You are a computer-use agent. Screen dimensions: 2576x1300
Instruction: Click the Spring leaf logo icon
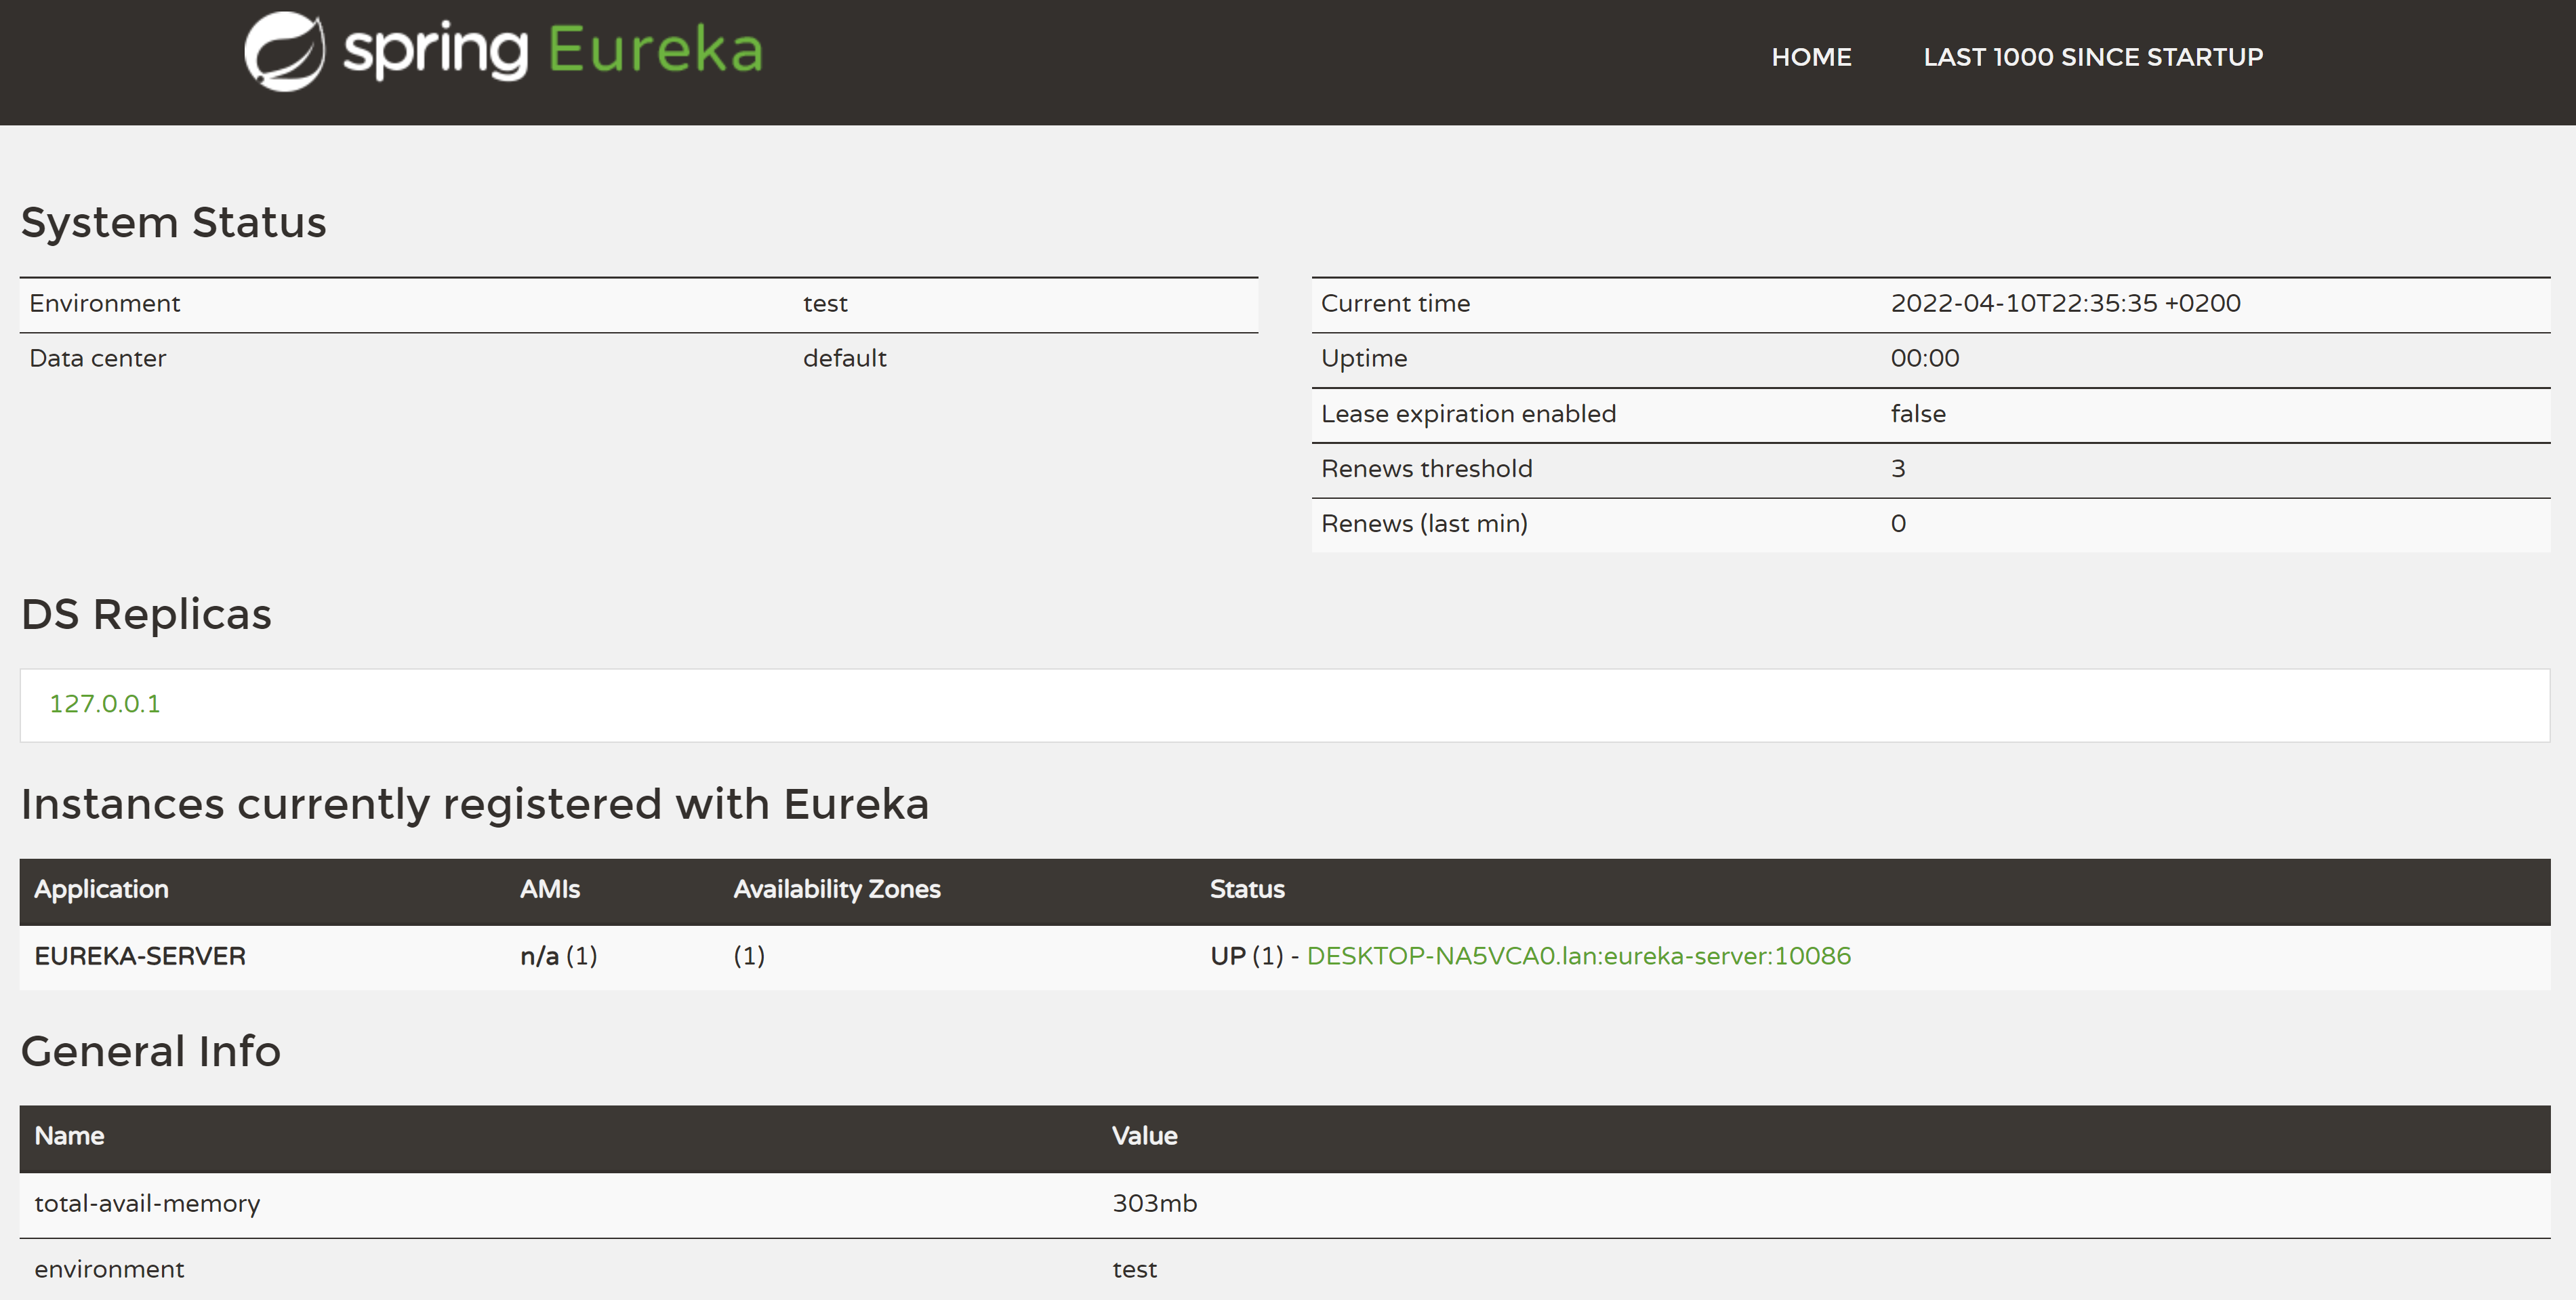tap(285, 52)
